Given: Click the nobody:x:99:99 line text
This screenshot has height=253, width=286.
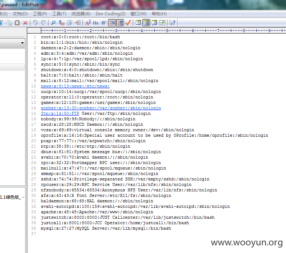Looking at the screenshot, I should coord(88,119).
